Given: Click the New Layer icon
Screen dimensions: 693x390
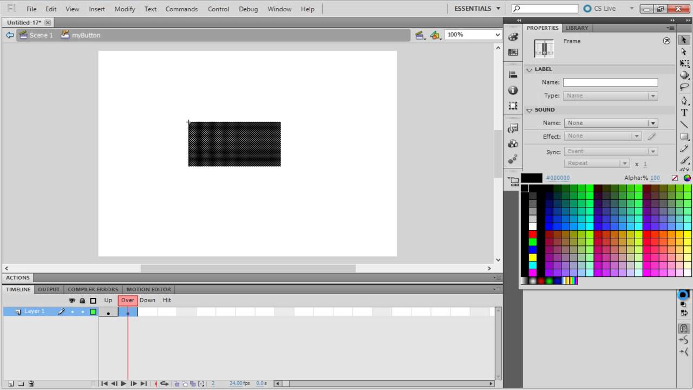Looking at the screenshot, I should [11, 383].
